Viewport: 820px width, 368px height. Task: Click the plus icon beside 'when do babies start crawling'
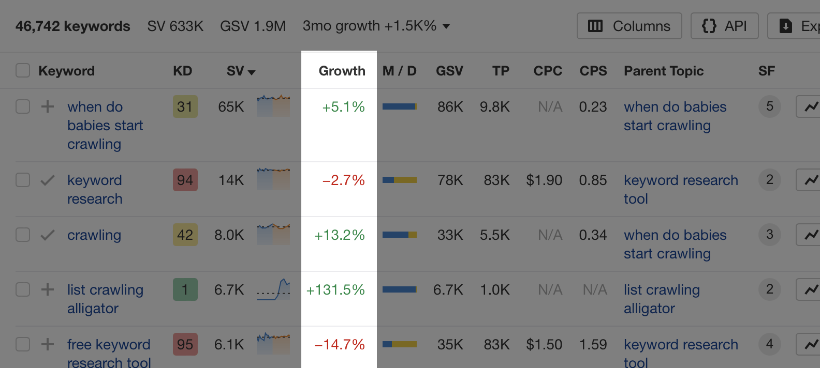[48, 107]
